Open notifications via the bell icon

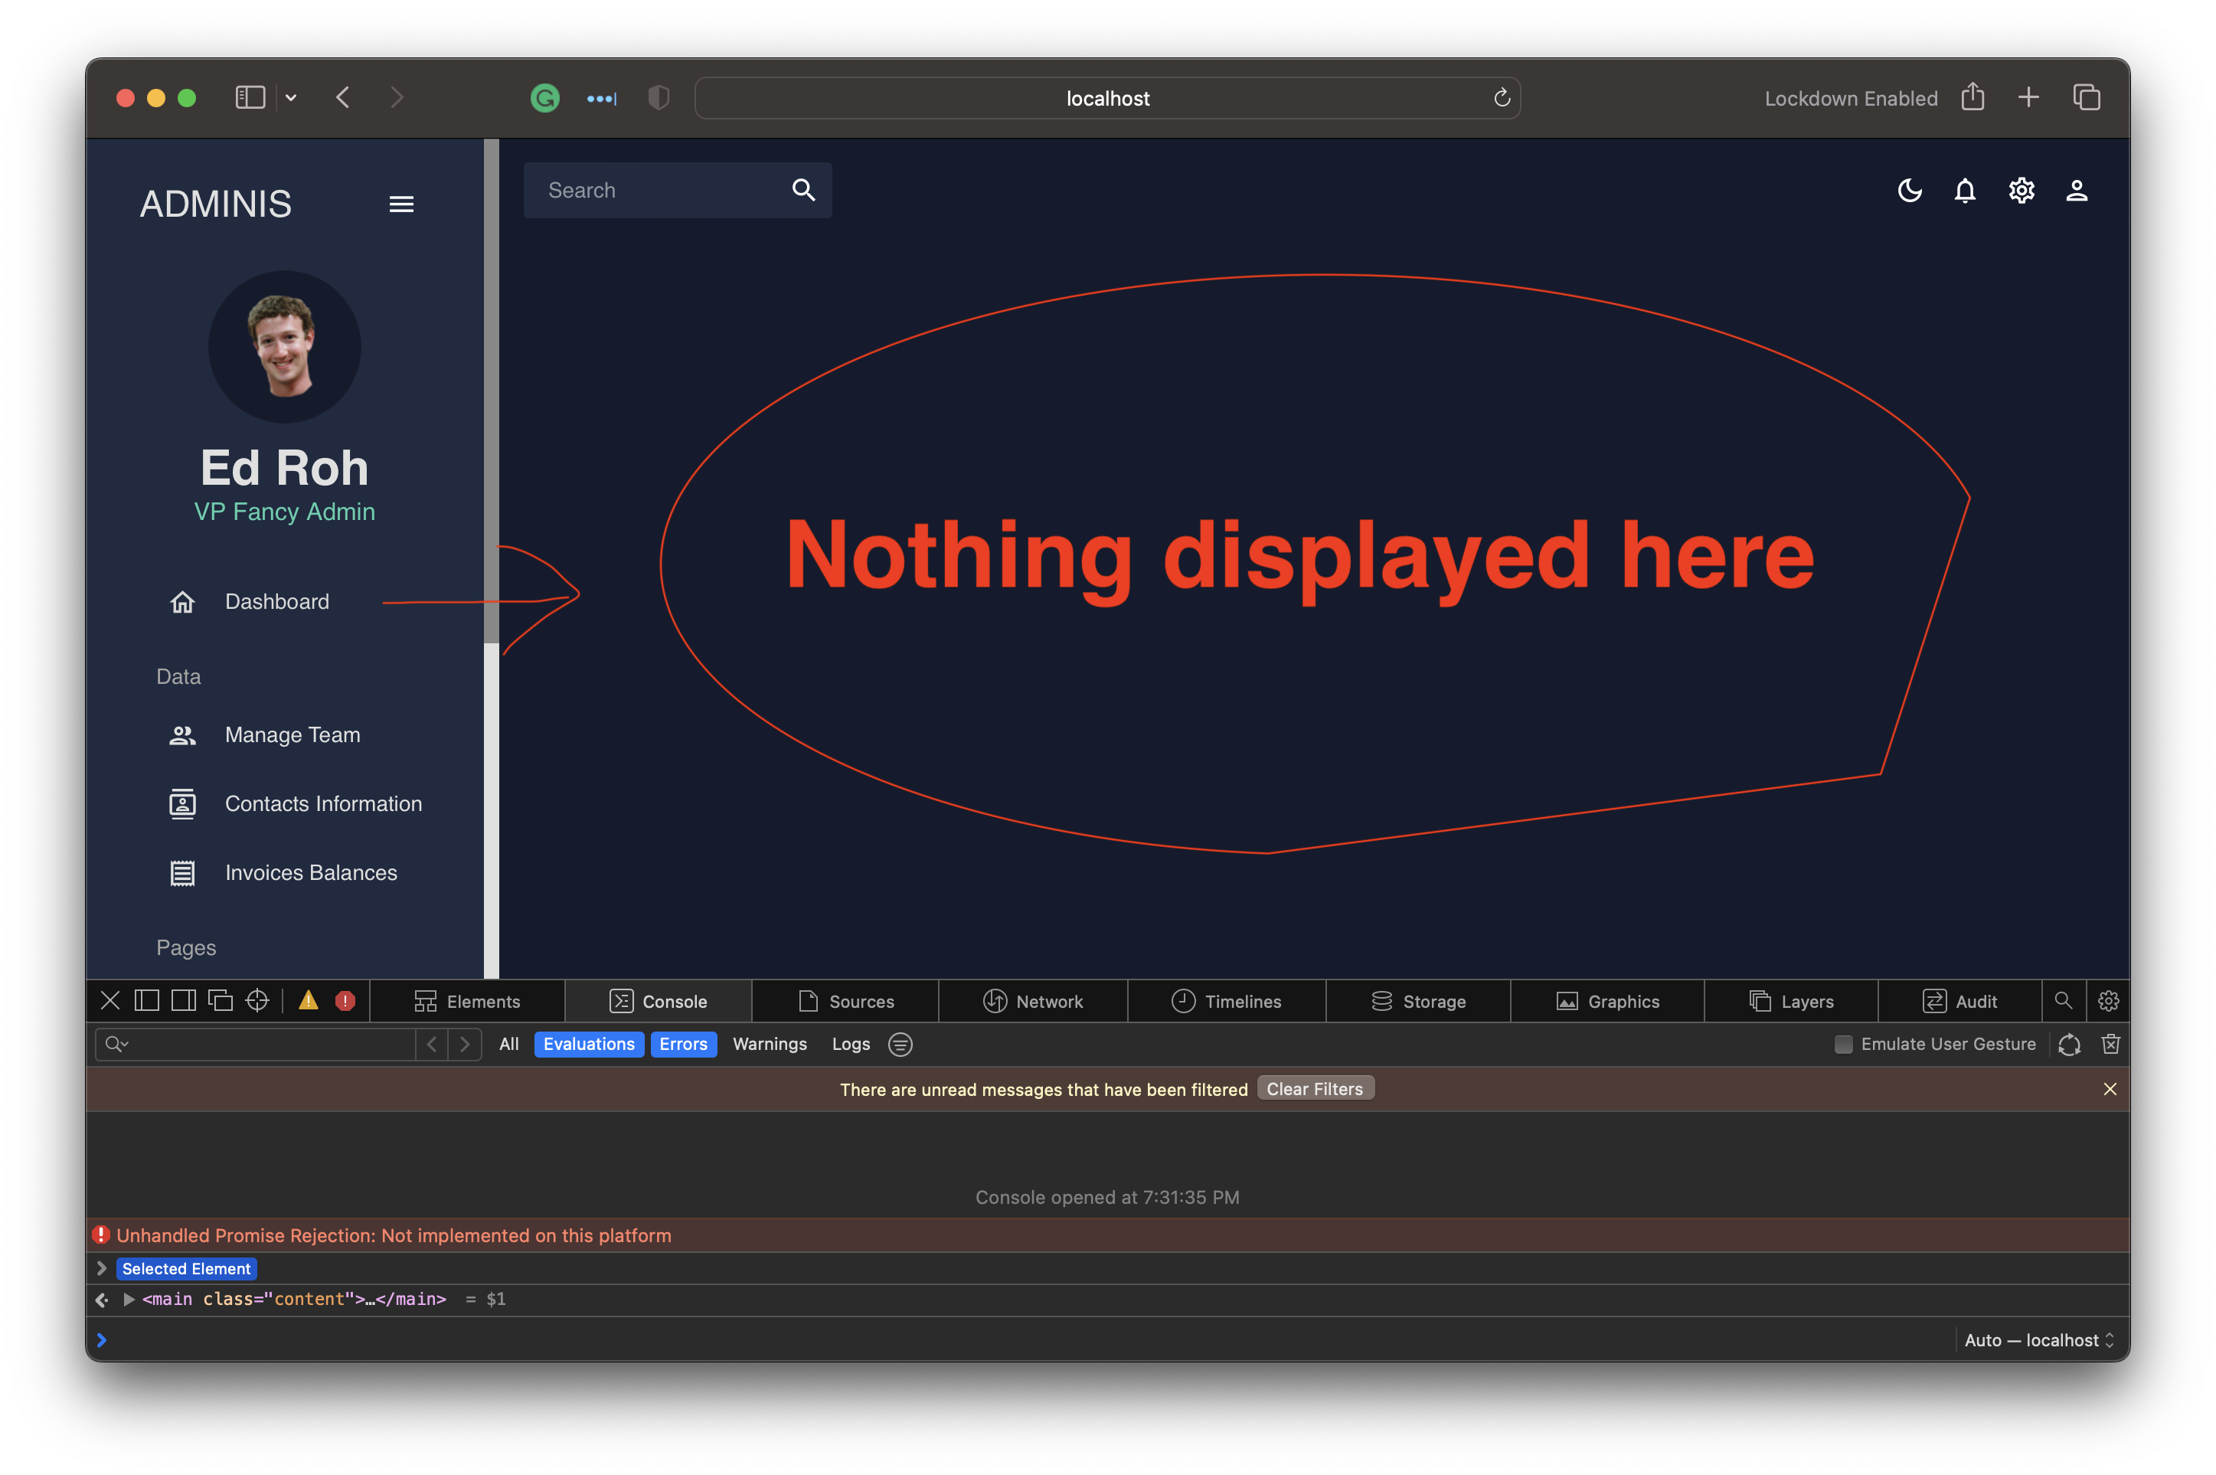[1965, 190]
